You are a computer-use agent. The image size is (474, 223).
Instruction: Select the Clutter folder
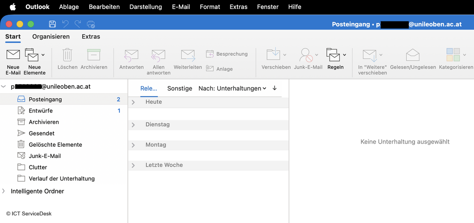tap(64, 167)
